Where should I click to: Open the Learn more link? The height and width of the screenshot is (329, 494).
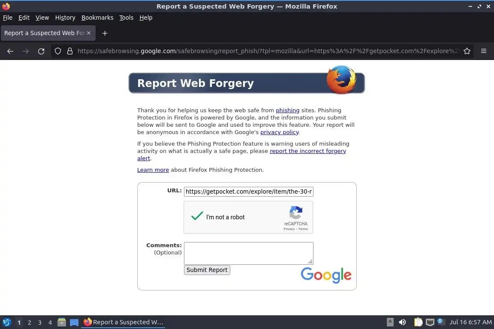pos(153,170)
